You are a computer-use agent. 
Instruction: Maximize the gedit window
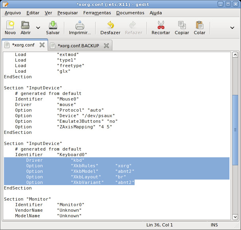[x=228, y=4]
